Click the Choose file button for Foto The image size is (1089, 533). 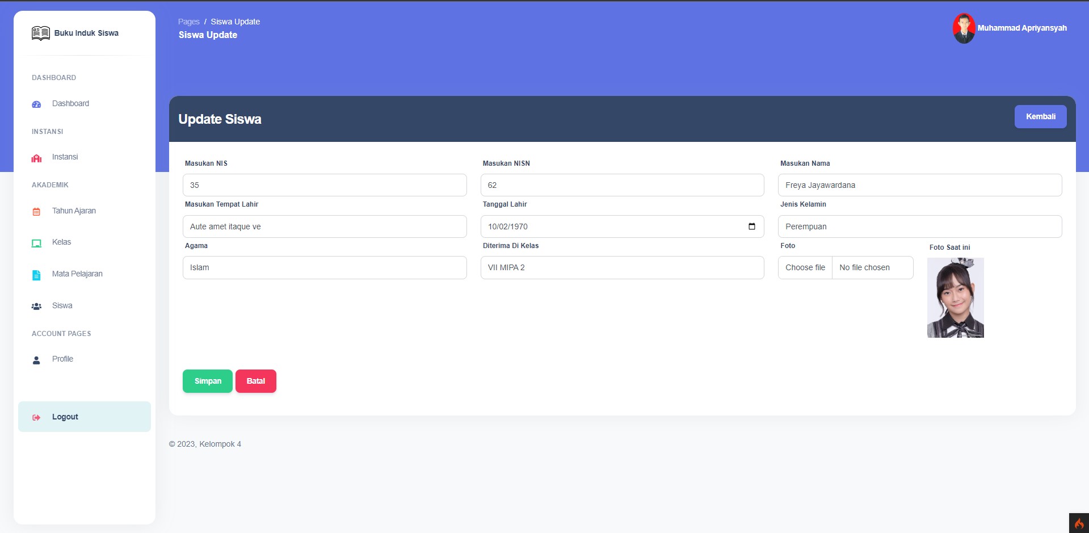[805, 267]
